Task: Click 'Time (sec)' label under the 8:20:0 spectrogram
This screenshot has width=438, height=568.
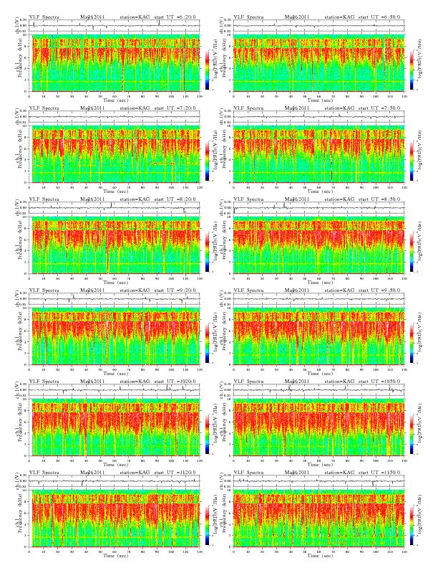Action: (x=116, y=282)
